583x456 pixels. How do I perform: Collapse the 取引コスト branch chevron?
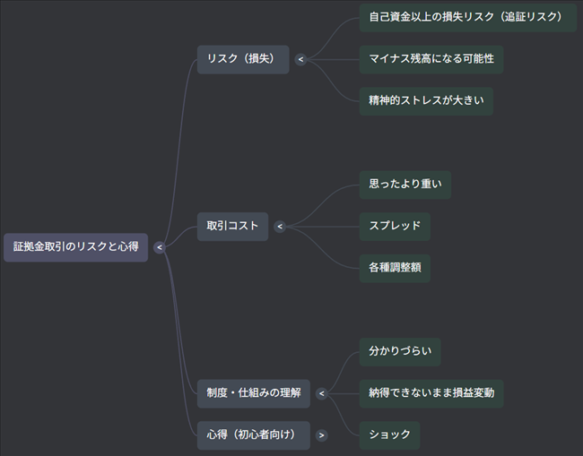pyautogui.click(x=280, y=227)
